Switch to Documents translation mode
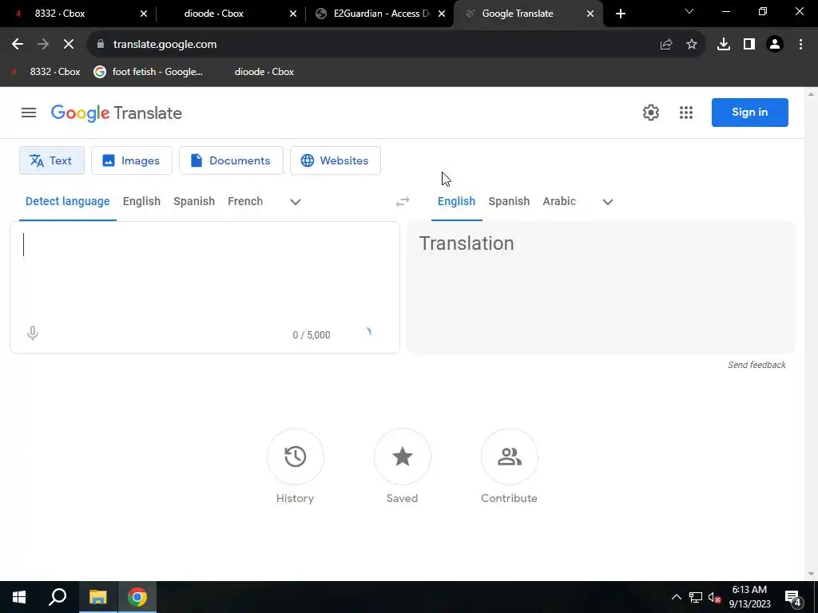The image size is (818, 613). (x=231, y=160)
